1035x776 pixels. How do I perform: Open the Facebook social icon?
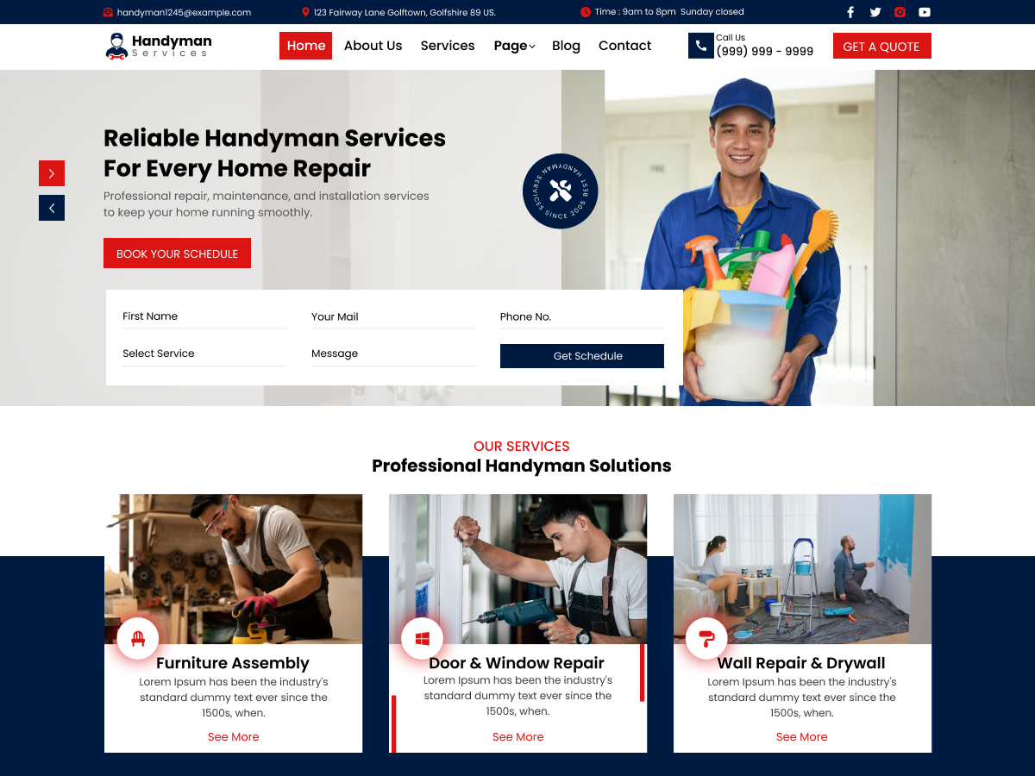[850, 12]
